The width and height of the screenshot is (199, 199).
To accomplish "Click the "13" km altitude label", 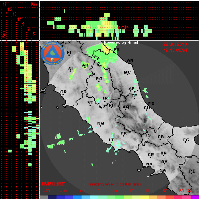I will [15, 14].
